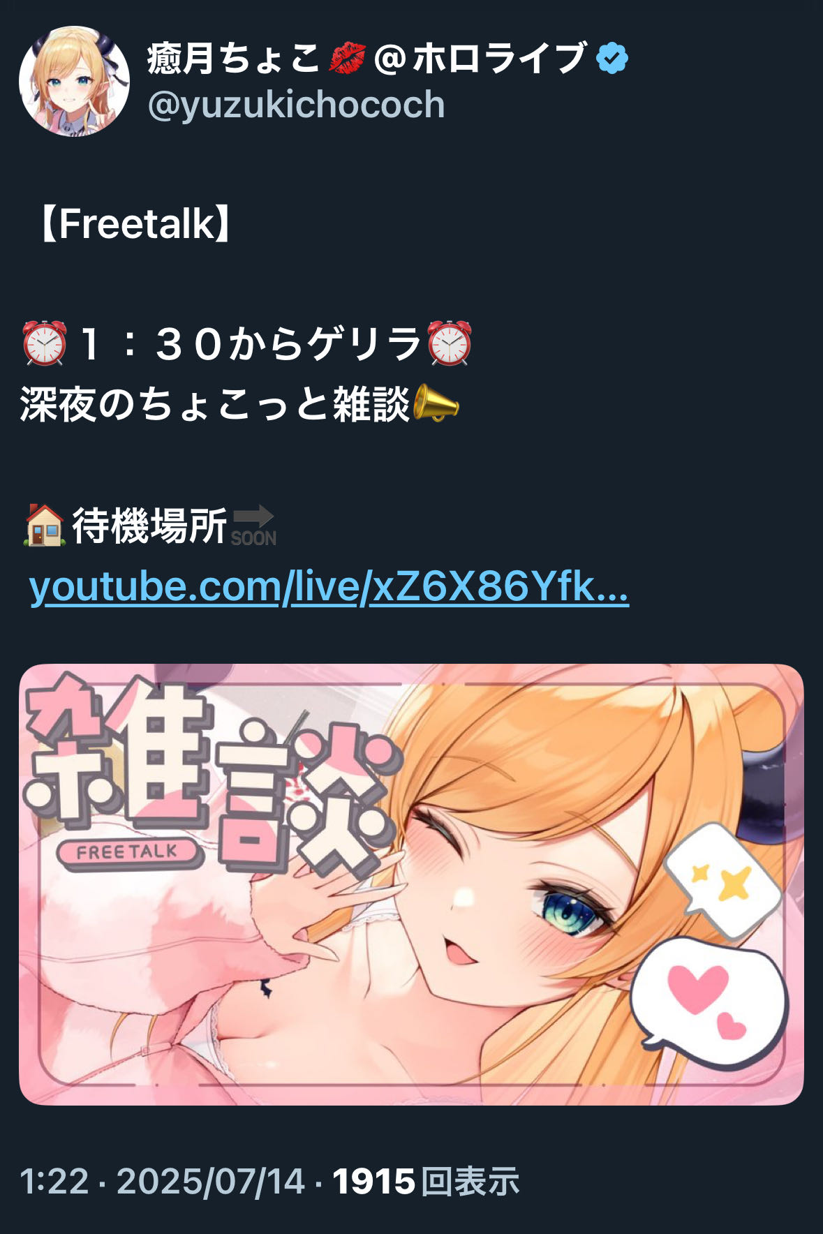The width and height of the screenshot is (823, 1234).
Task: Open the @yuzukichococh handle
Action: pos(296,105)
